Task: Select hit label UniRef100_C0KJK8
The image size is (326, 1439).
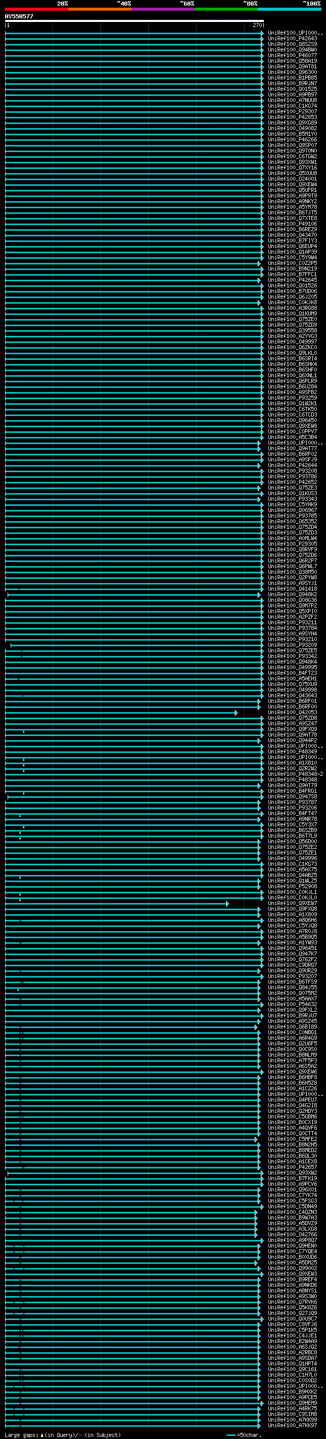Action: 292,302
